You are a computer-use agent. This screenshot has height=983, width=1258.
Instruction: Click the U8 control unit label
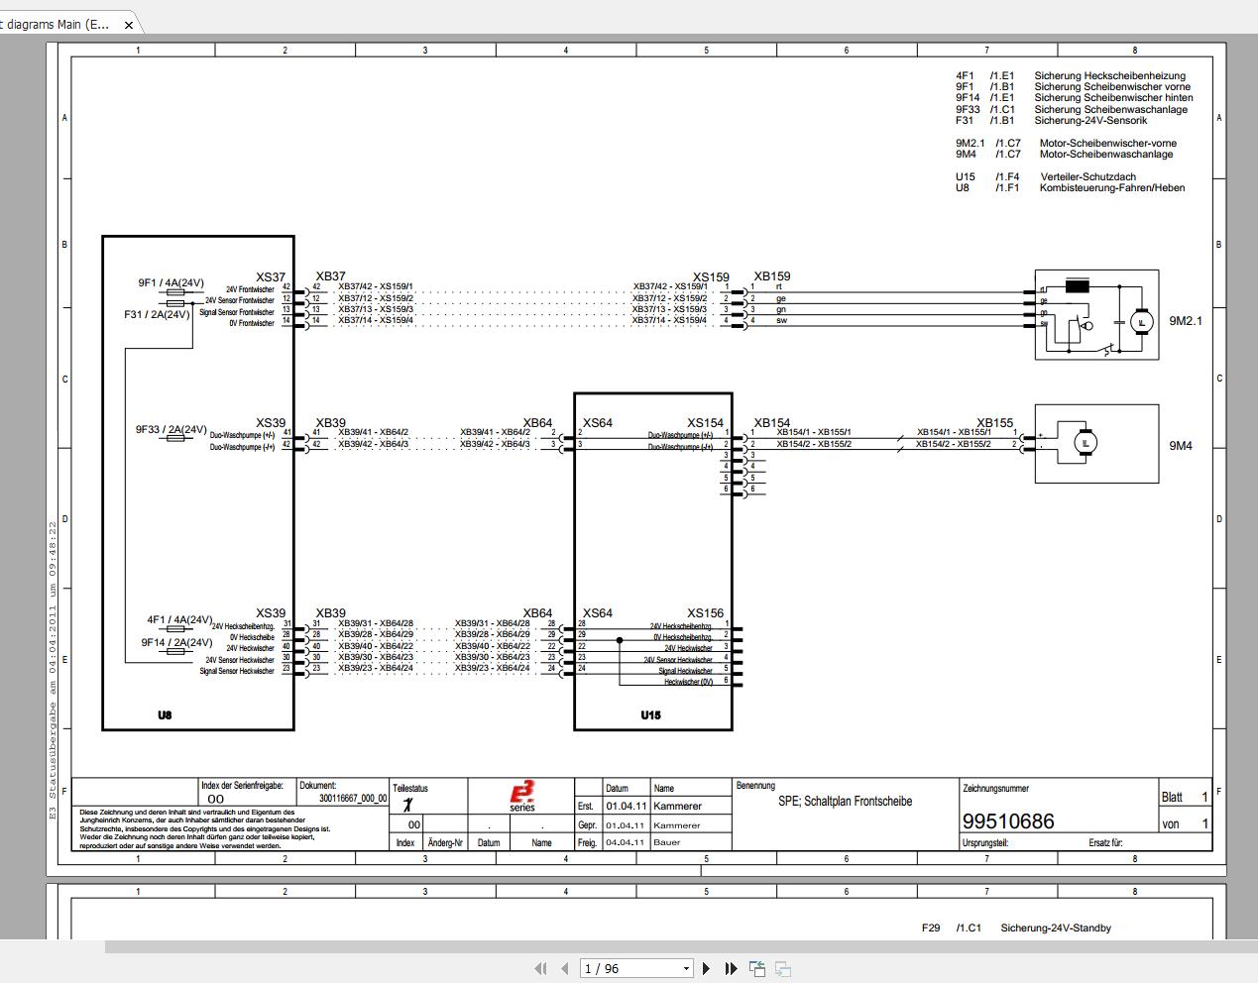[165, 714]
